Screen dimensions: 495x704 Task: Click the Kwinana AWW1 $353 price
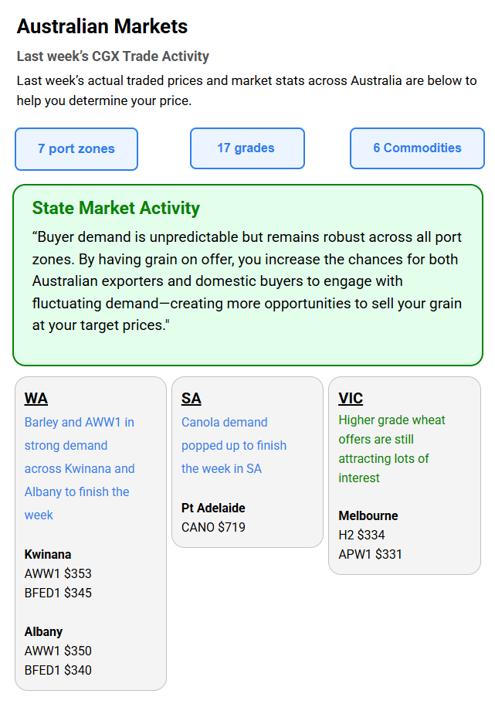coord(58,573)
